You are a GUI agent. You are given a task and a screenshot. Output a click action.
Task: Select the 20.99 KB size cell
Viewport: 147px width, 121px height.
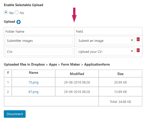point(120,82)
